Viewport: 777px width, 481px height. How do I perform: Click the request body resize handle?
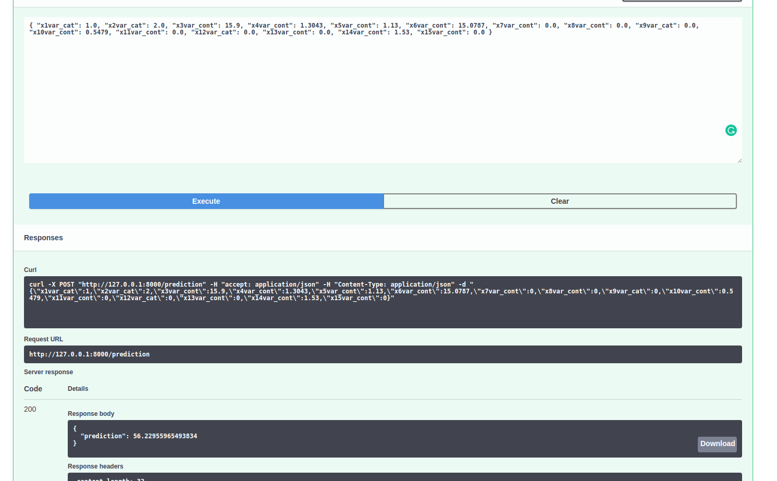(x=739, y=161)
